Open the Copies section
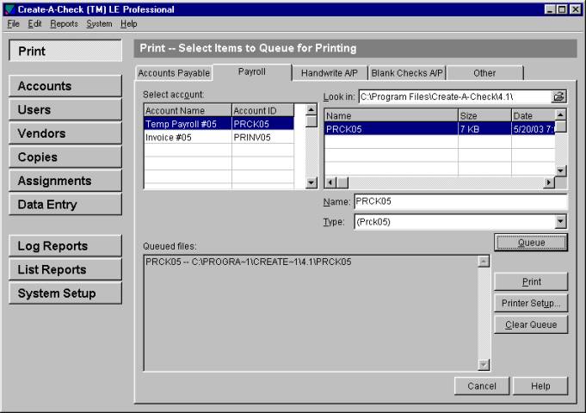This screenshot has height=413, width=586. pos(65,157)
